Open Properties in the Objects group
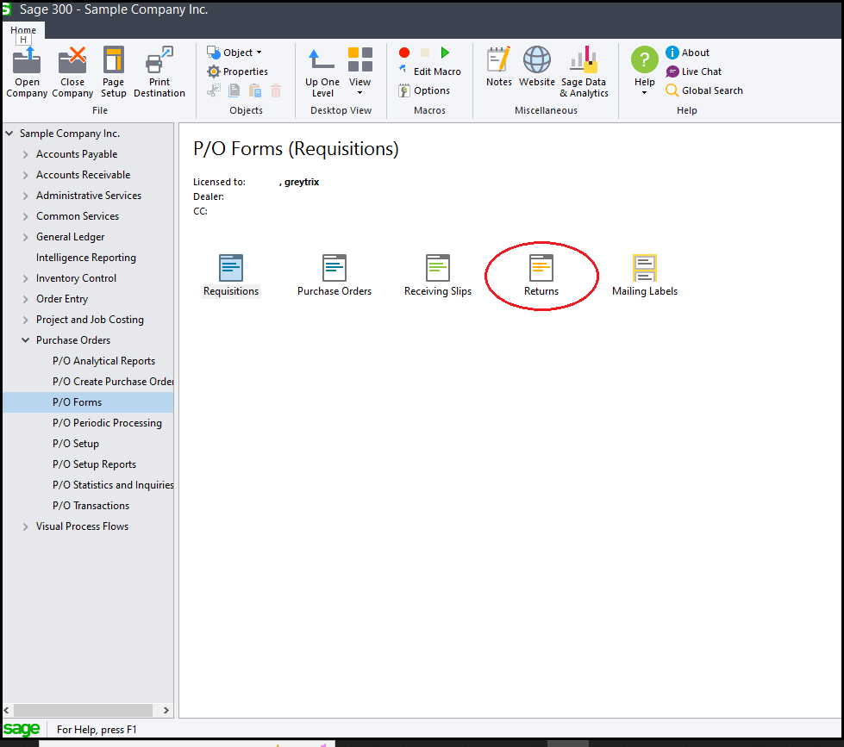Image resolution: width=844 pixels, height=747 pixels. point(237,72)
